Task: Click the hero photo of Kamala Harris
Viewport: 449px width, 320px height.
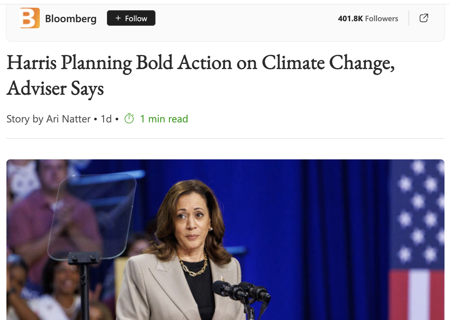Action: tap(225, 239)
